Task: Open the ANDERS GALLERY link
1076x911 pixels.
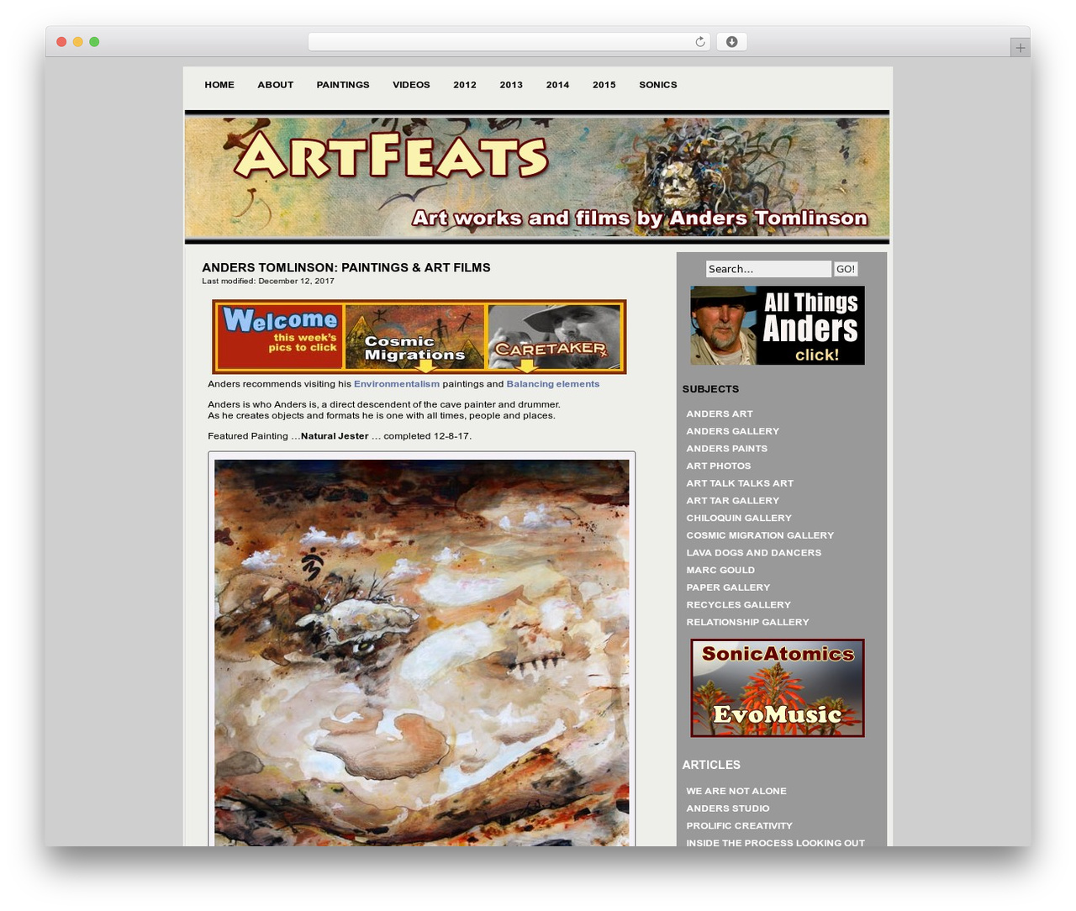Action: click(733, 431)
